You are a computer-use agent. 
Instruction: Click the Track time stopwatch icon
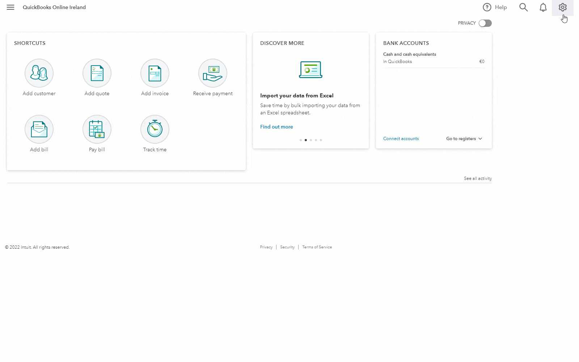155,129
